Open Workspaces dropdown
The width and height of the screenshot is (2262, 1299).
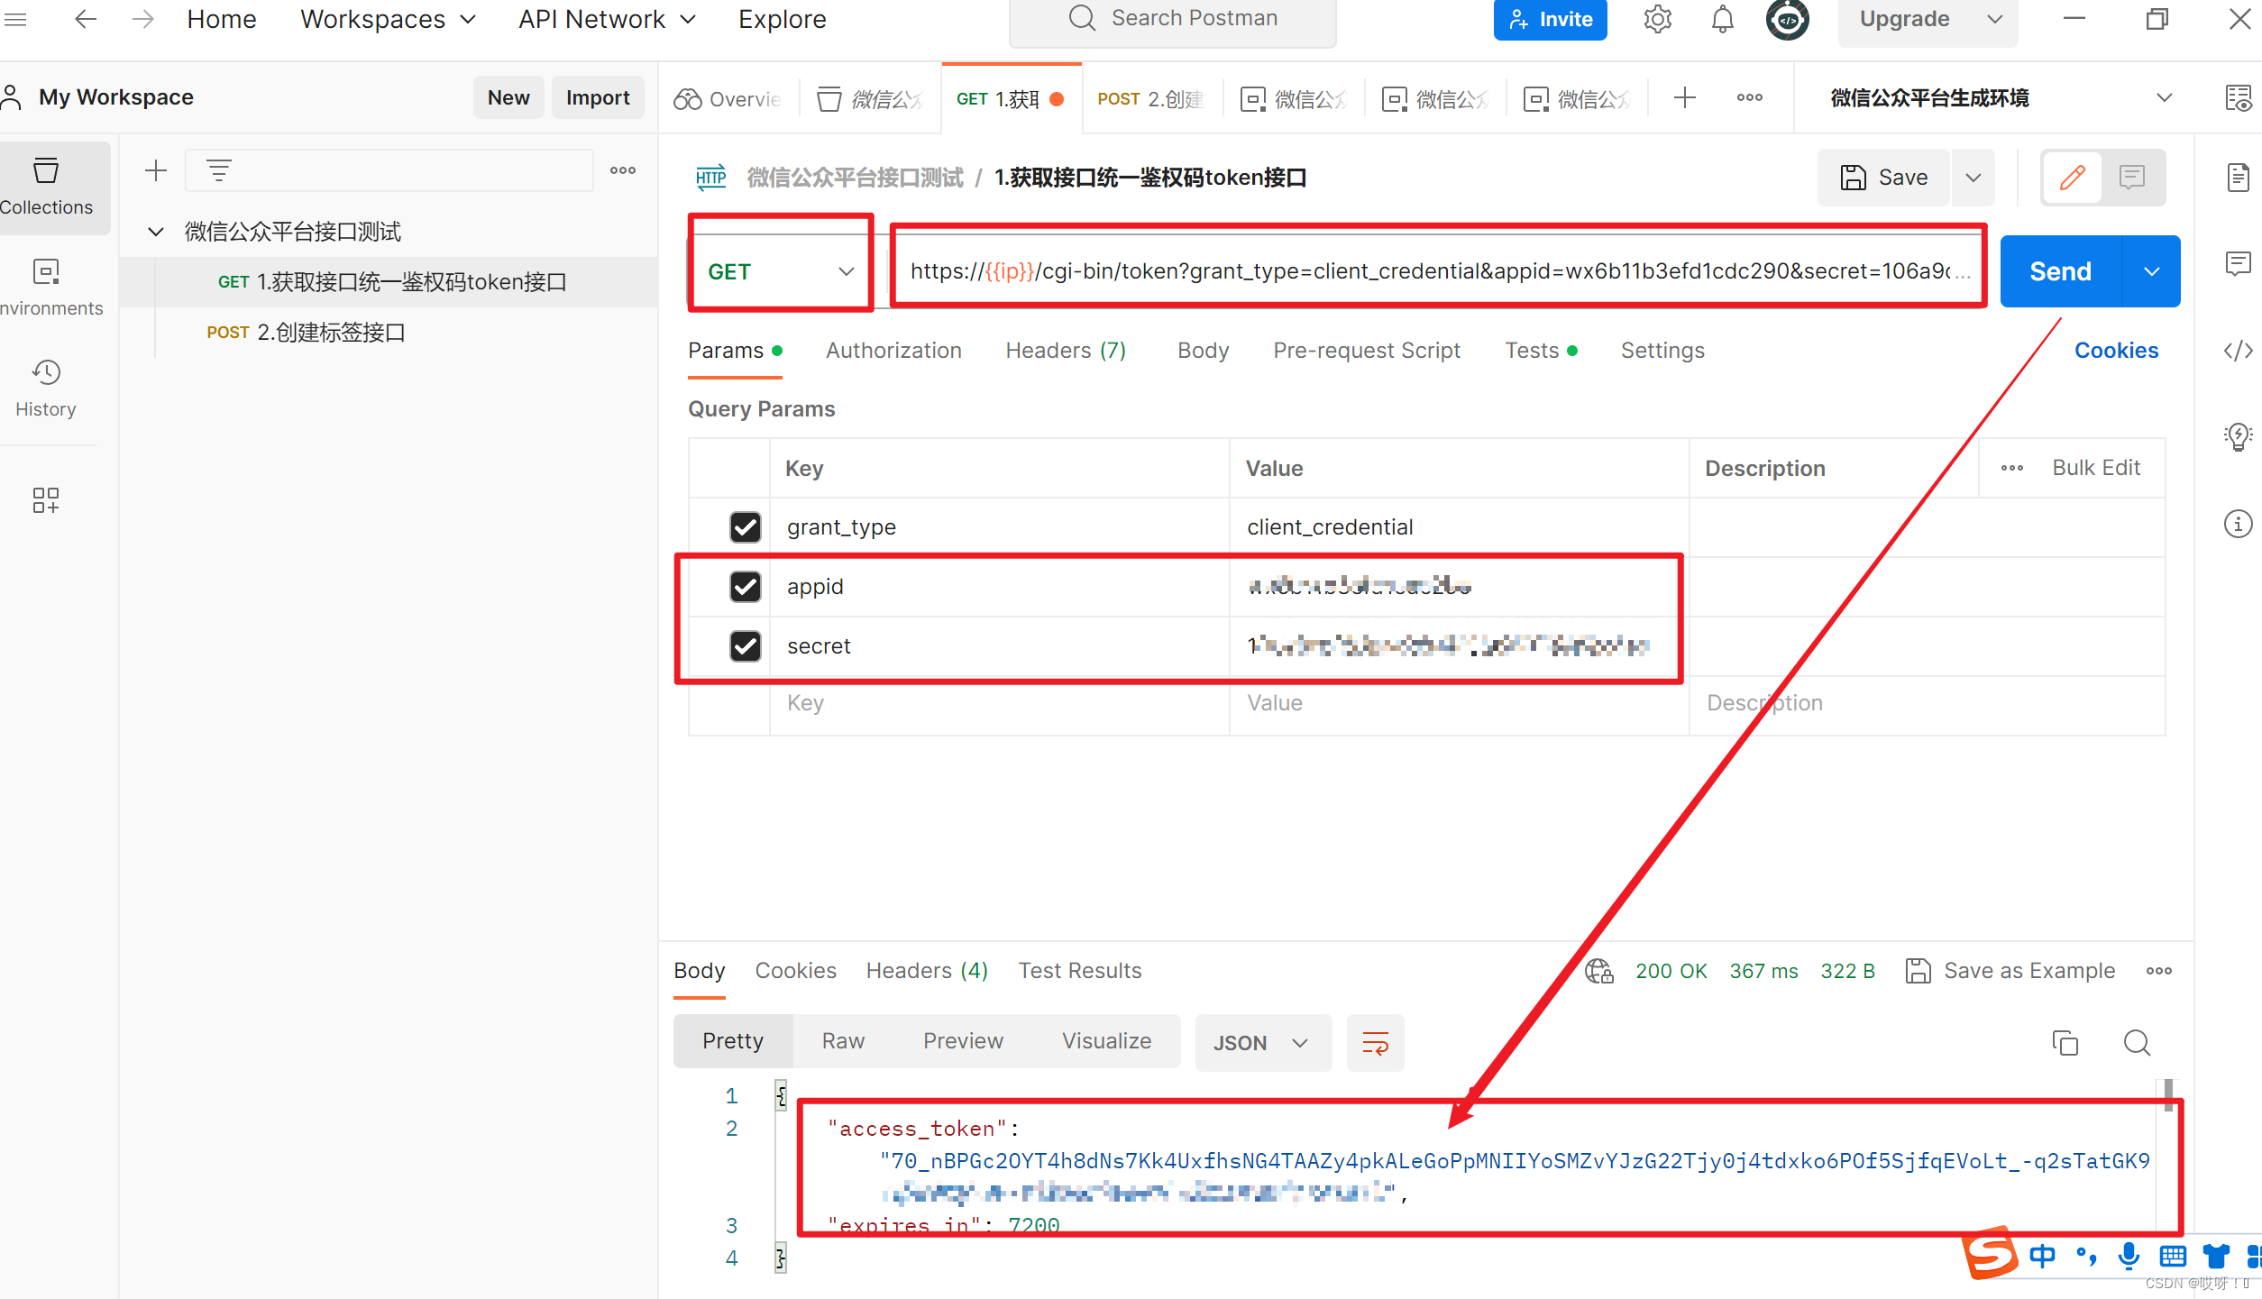click(x=388, y=19)
